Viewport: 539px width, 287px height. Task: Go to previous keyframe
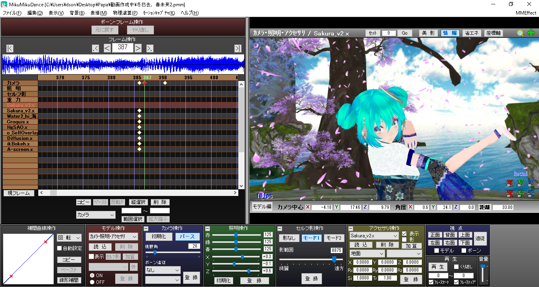[95, 48]
